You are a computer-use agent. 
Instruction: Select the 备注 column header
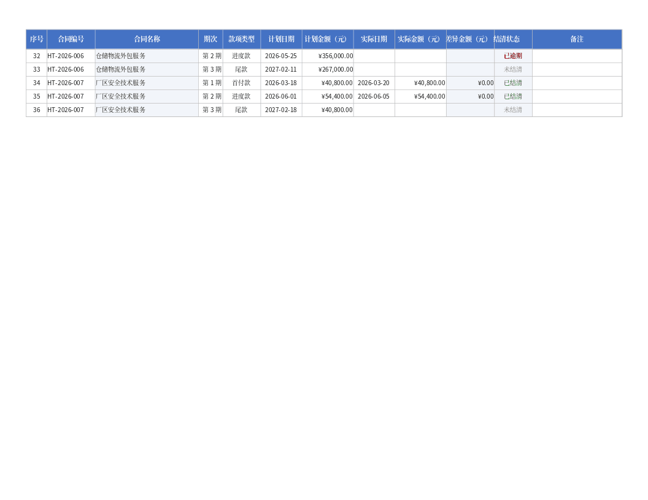tap(577, 39)
